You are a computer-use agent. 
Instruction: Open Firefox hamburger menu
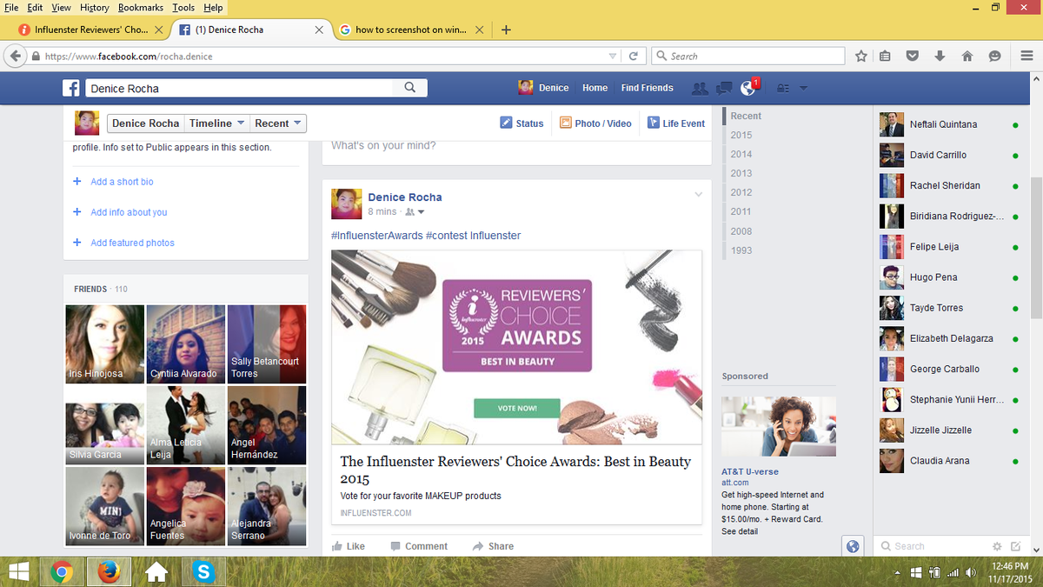1026,56
